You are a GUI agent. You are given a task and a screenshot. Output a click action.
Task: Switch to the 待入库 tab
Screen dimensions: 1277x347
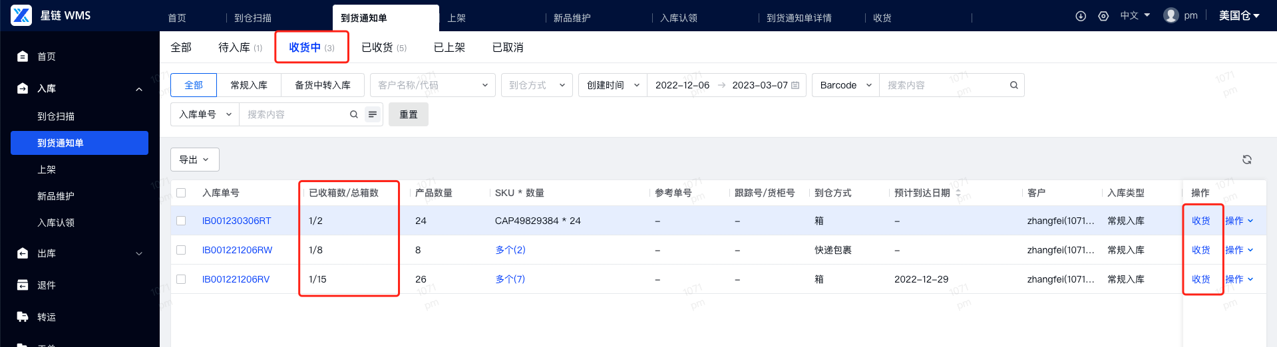pyautogui.click(x=240, y=47)
